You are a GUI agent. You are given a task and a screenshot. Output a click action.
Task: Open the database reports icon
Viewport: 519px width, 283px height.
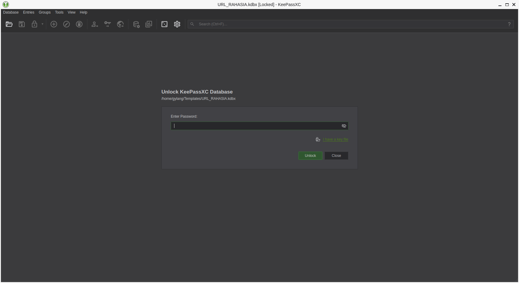(x=149, y=24)
